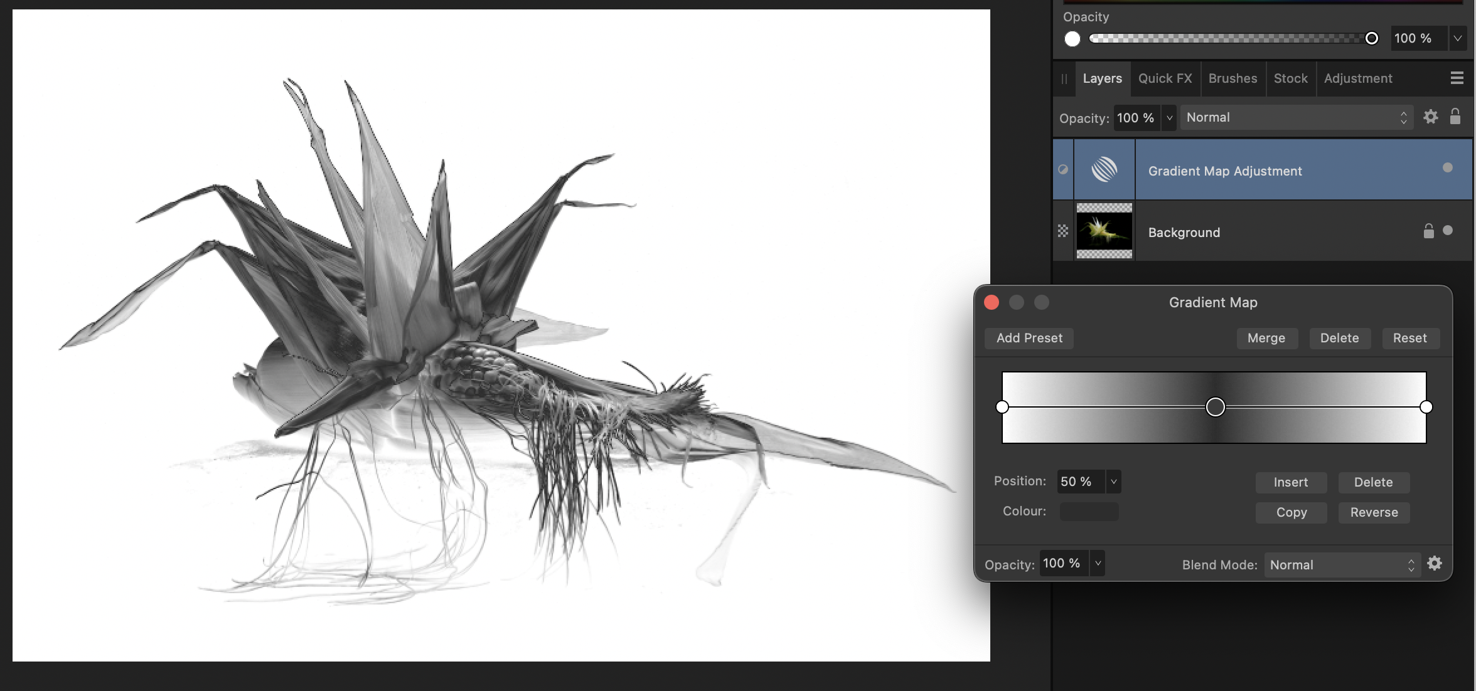The image size is (1476, 691).
Task: Click the Add Preset button
Action: (x=1029, y=338)
